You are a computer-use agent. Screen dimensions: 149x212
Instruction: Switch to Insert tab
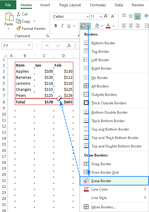pos(45,5)
